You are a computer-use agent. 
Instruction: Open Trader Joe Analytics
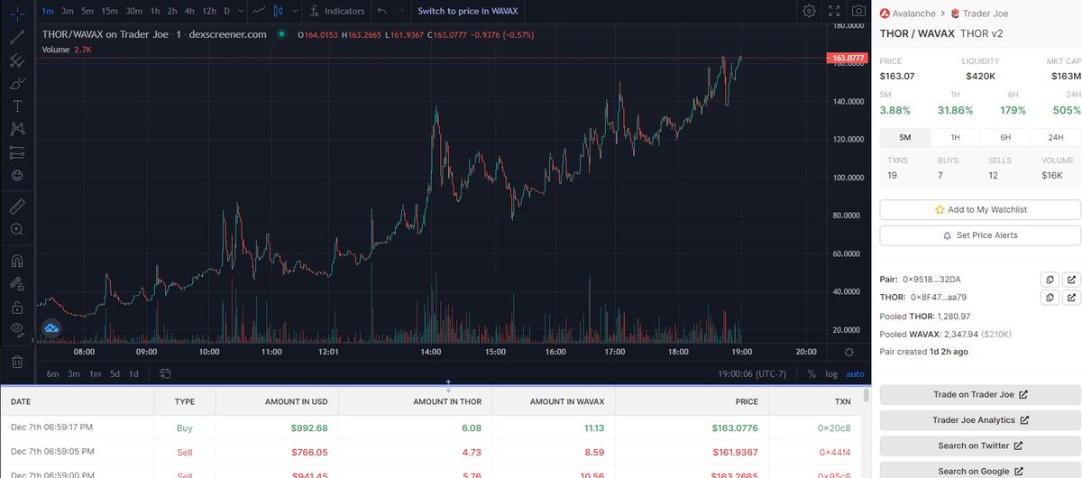(x=980, y=420)
